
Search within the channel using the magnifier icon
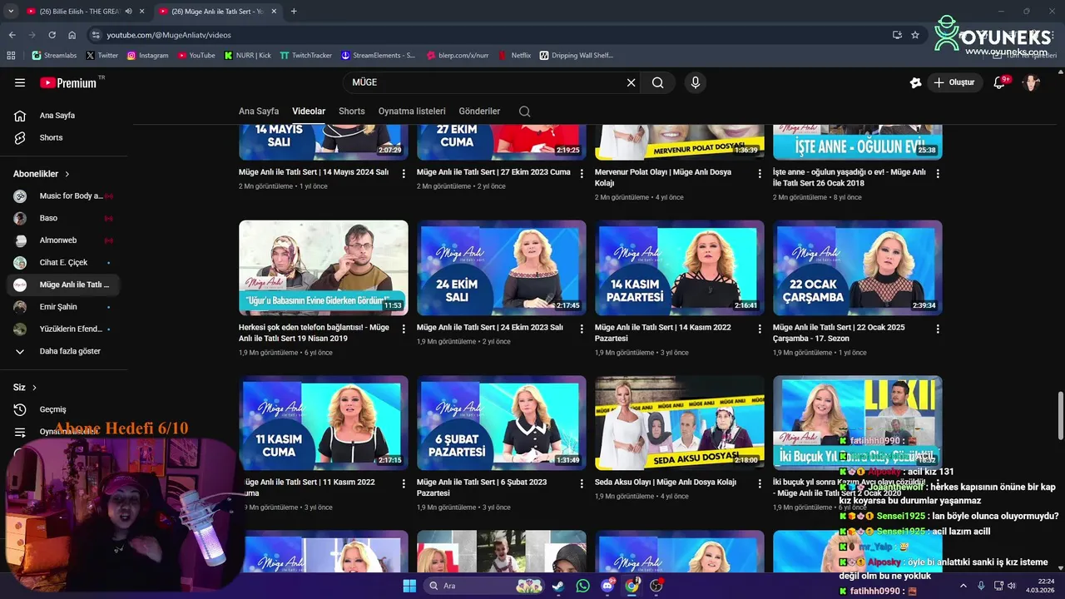(x=524, y=111)
